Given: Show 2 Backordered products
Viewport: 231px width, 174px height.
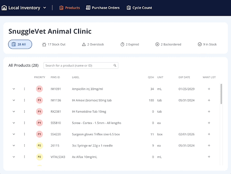Looking at the screenshot, I should pos(168,44).
